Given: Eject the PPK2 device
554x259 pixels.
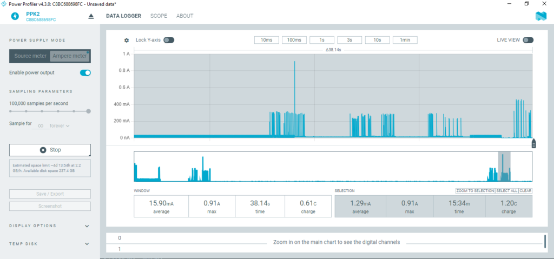Looking at the screenshot, I should point(91,16).
